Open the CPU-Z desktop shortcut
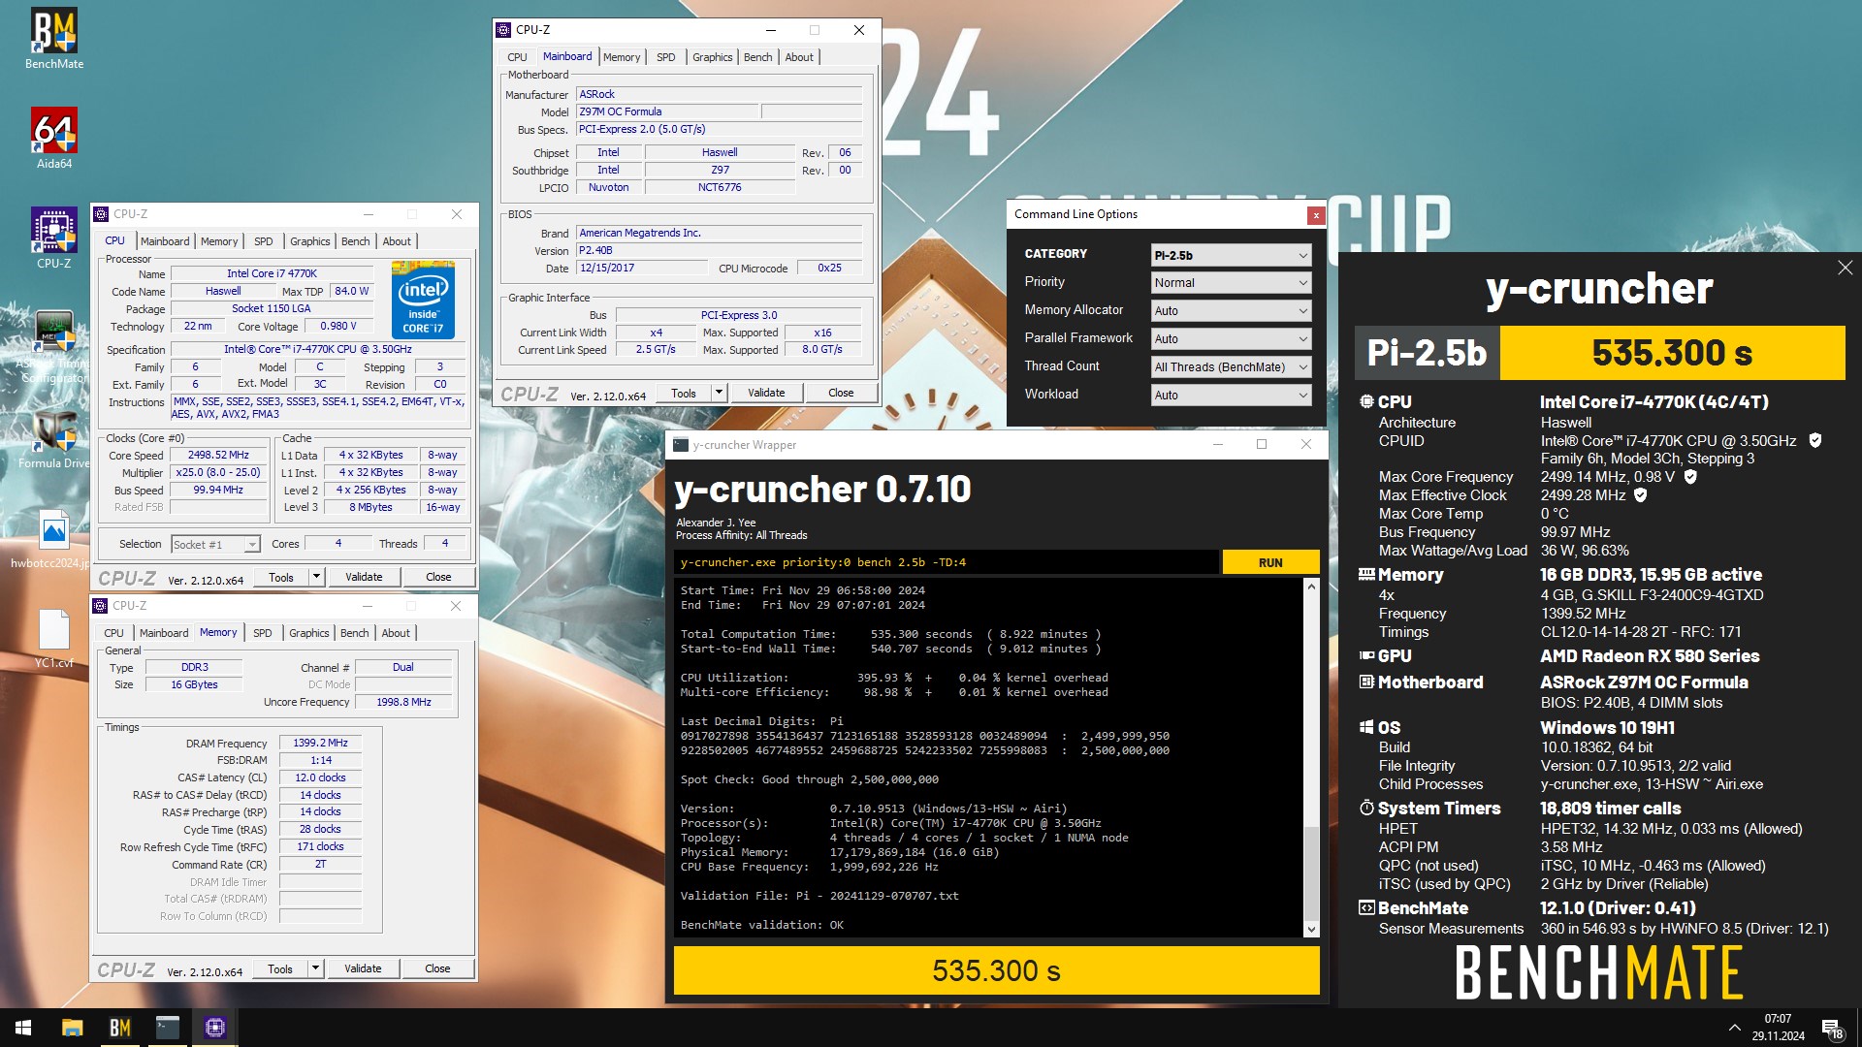This screenshot has width=1862, height=1047. (54, 238)
